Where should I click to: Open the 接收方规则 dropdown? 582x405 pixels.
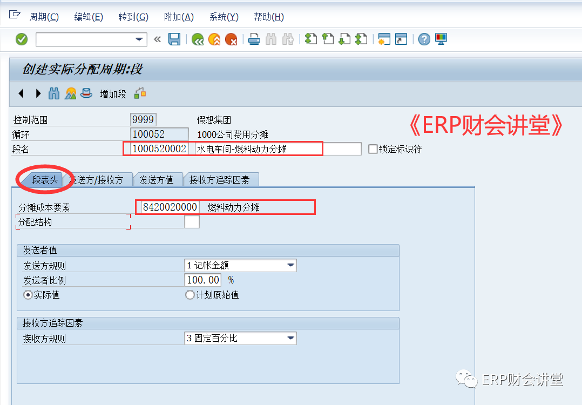click(x=290, y=338)
